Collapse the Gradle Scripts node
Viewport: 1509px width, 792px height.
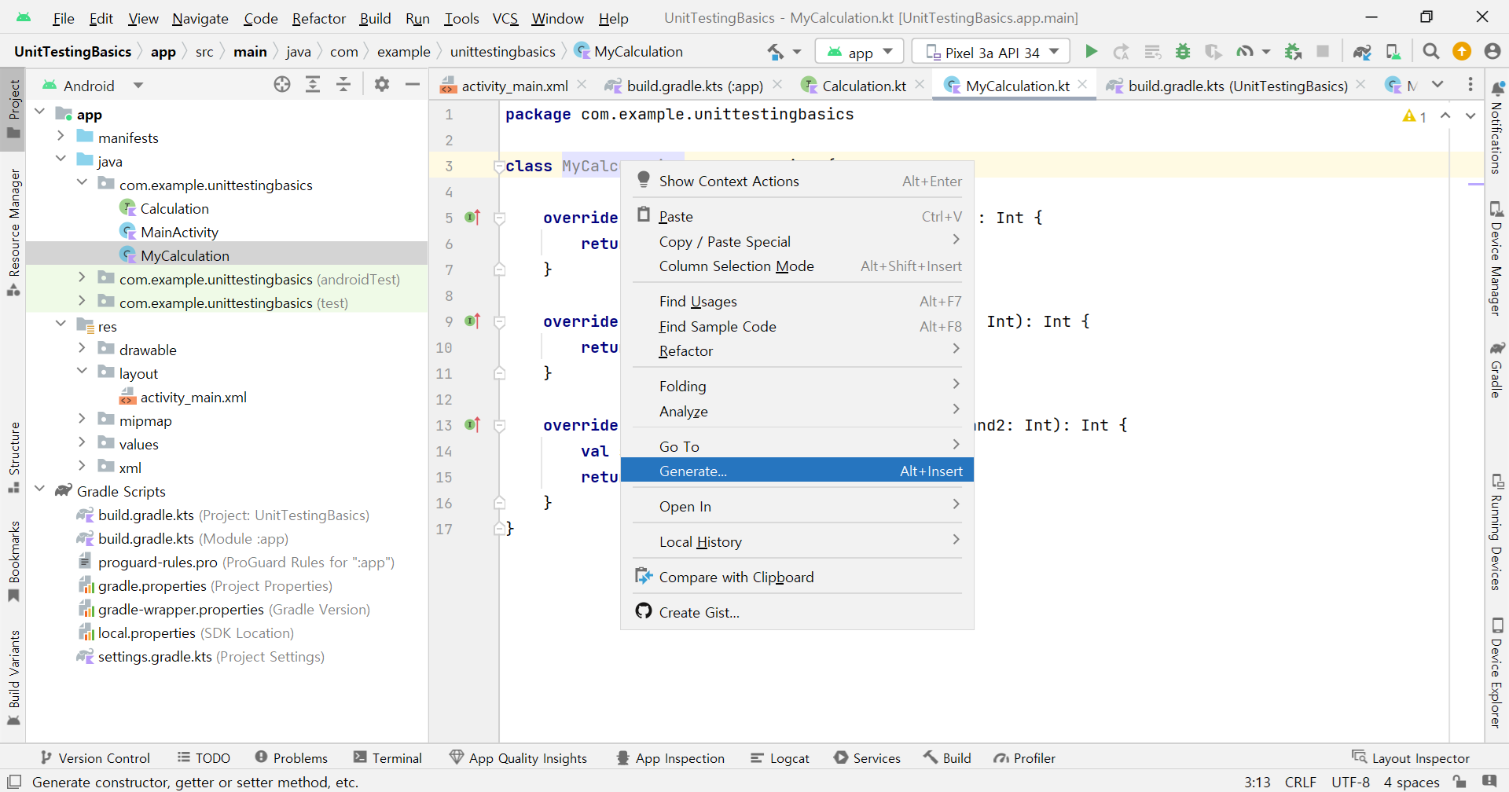(x=39, y=489)
